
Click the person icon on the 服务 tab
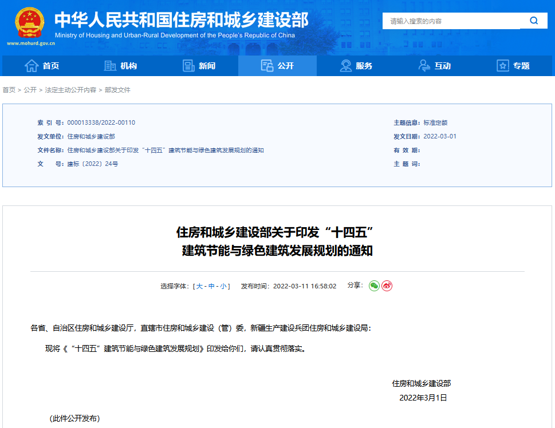(345, 65)
